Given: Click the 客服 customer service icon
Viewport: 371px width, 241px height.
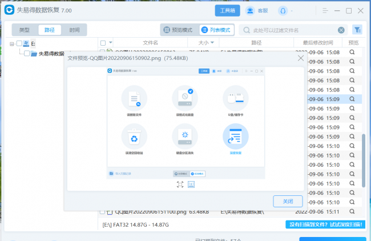Looking at the screenshot, I should pyautogui.click(x=250, y=11).
